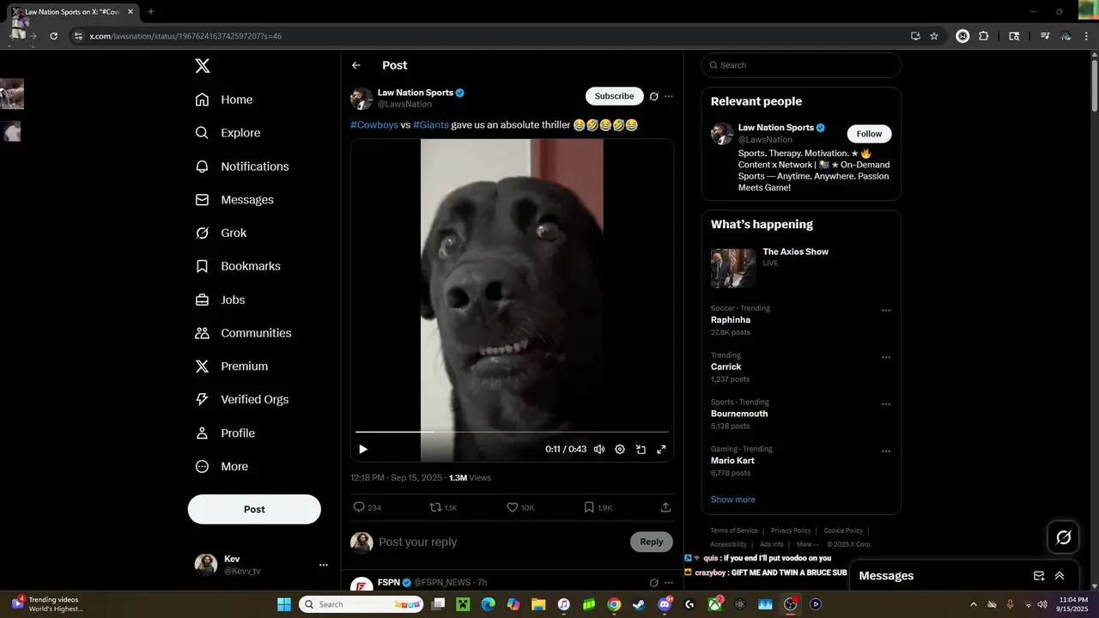Viewport: 1099px width, 618px height.
Task: Compose new message in Messages drawer
Action: click(1039, 576)
